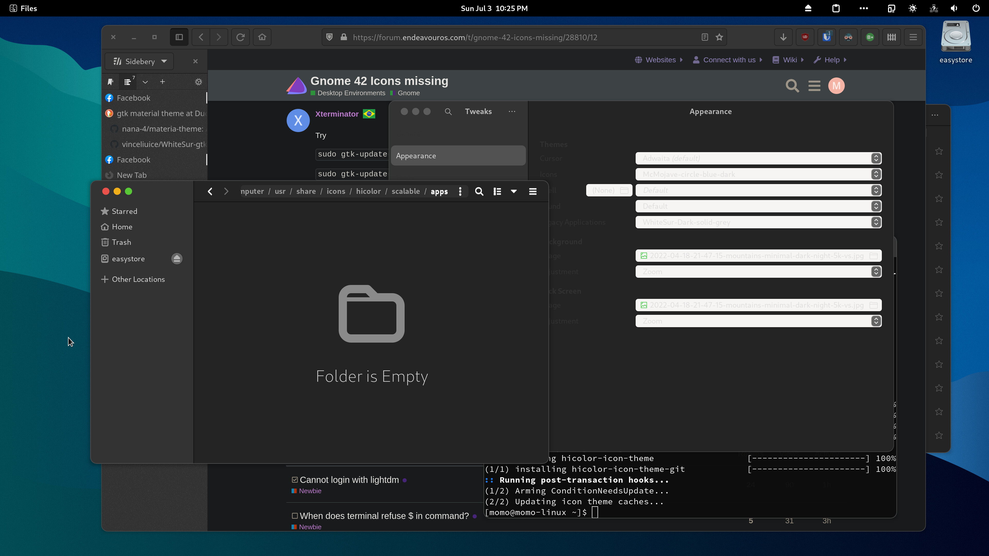Search the forum with magnifier
Screen dimensions: 989x556
pyautogui.click(x=792, y=85)
